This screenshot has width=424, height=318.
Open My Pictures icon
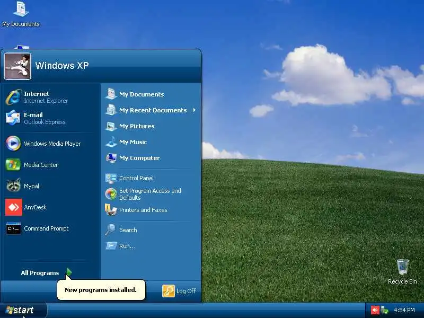(111, 126)
